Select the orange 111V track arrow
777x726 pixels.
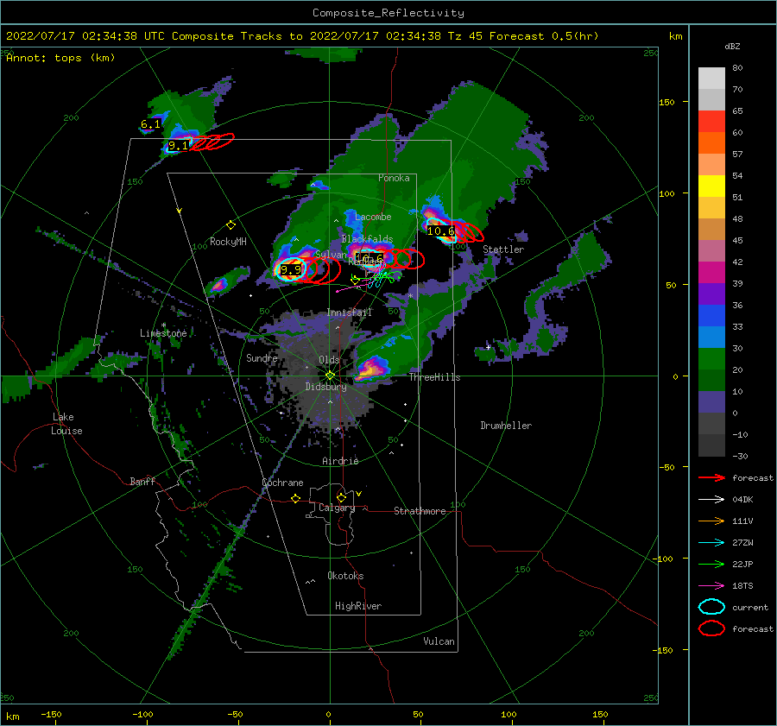pos(711,521)
